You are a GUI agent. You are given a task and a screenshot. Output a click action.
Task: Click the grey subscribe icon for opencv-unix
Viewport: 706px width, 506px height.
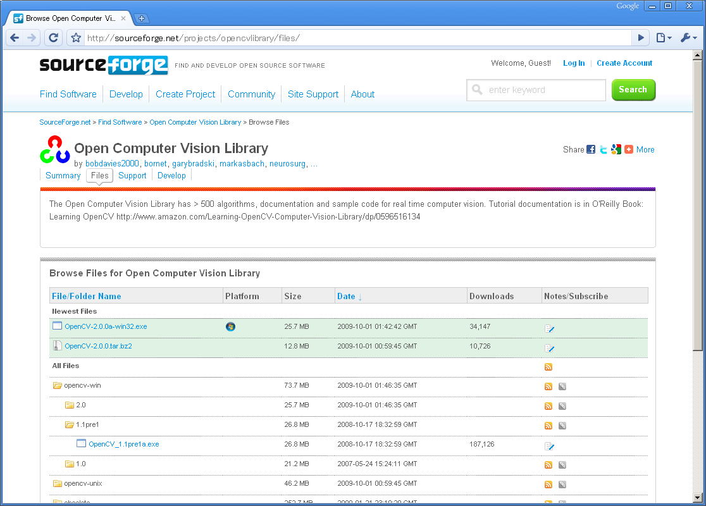click(562, 484)
